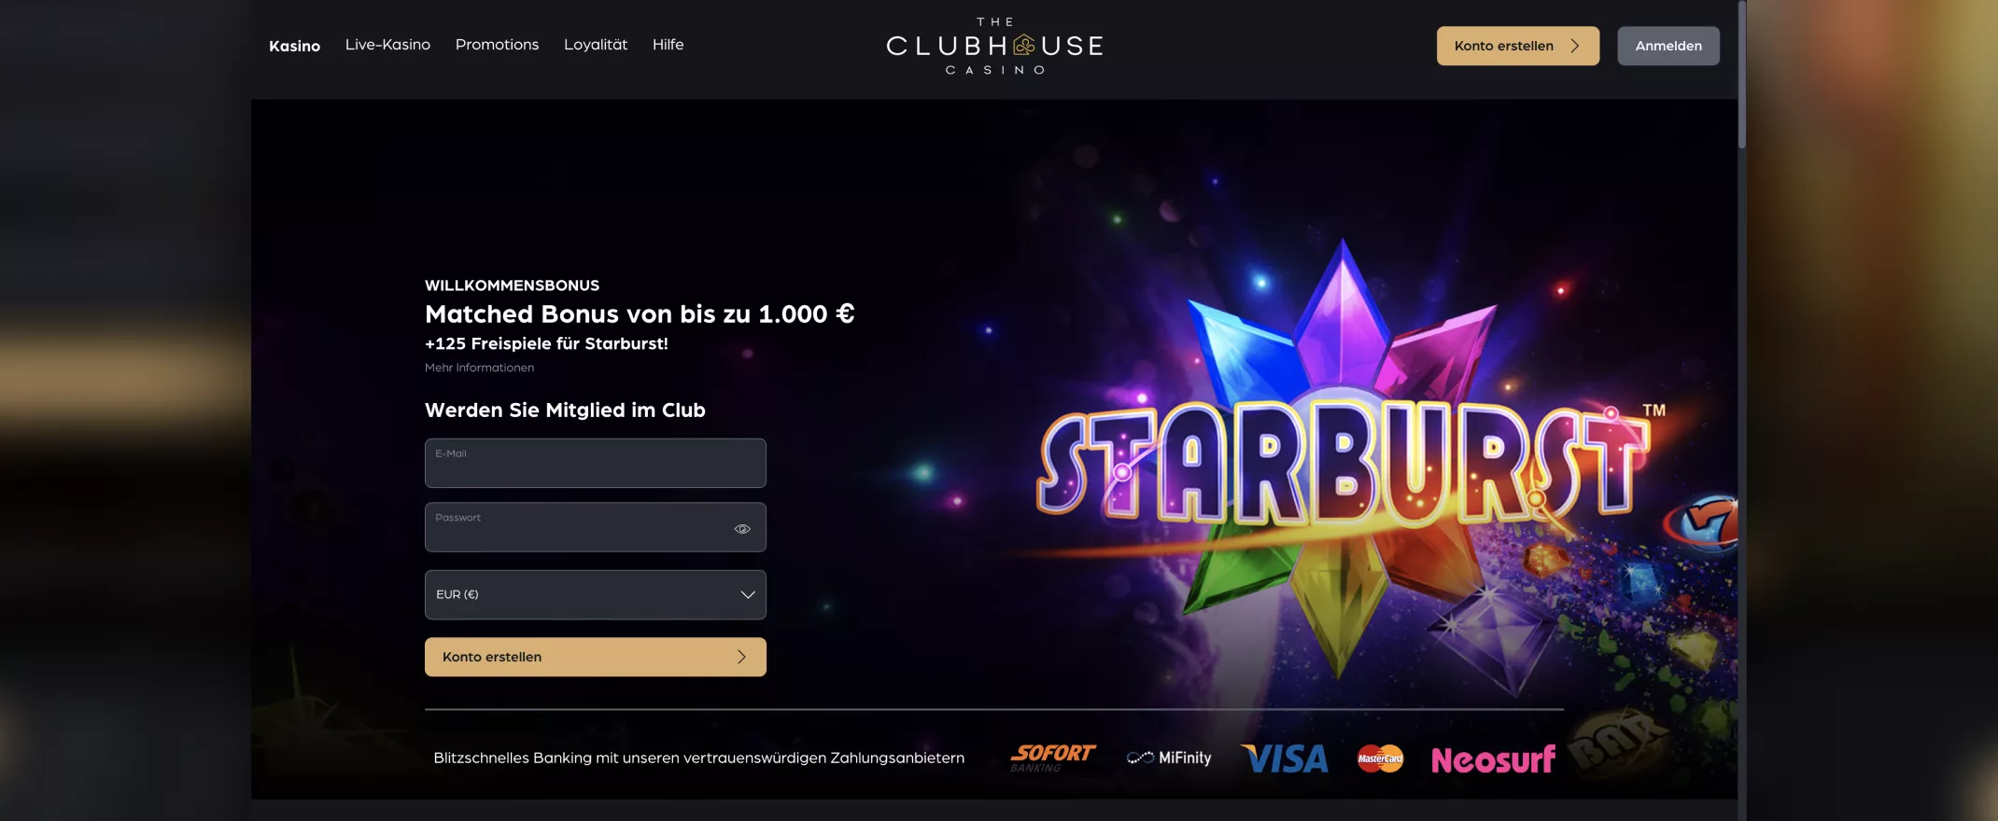Image resolution: width=1998 pixels, height=821 pixels.
Task: Open the Kasino menu item
Action: (x=294, y=46)
